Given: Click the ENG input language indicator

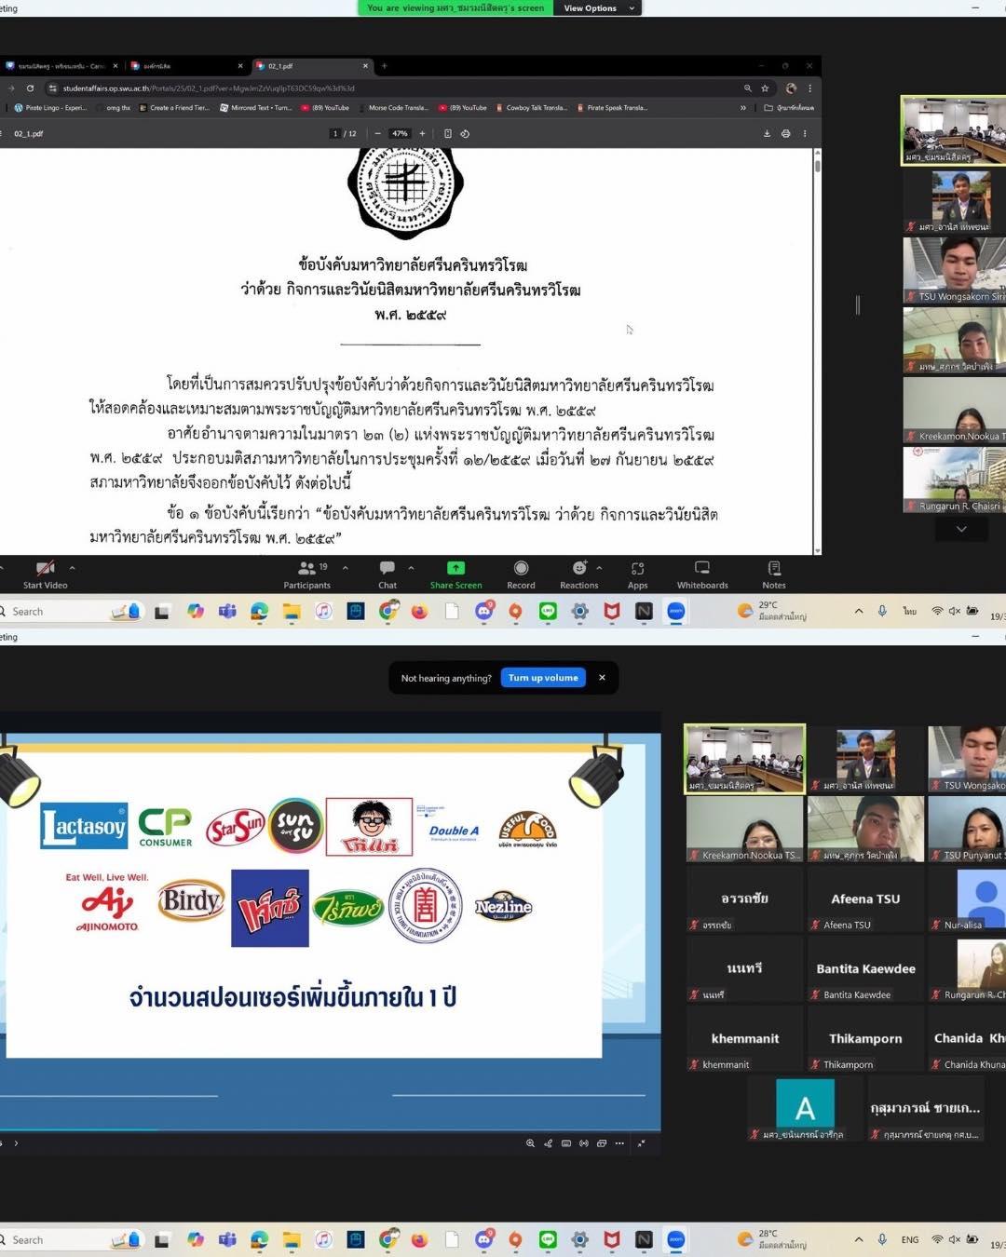Looking at the screenshot, I should tap(910, 1240).
